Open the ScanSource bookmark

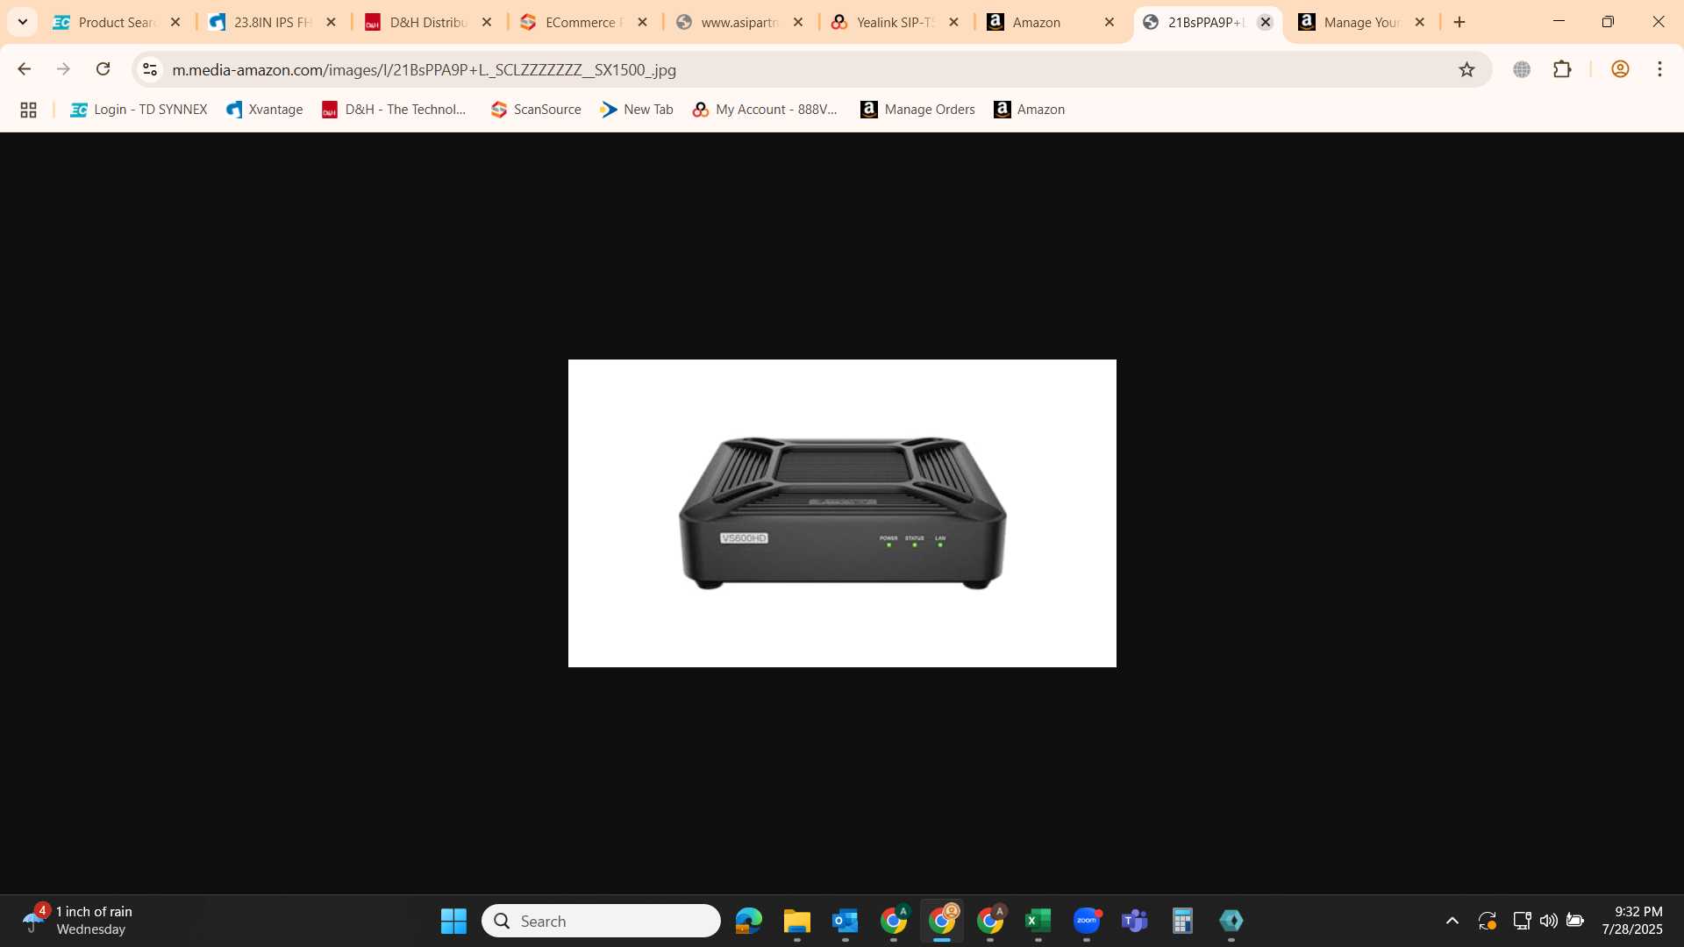pos(536,110)
